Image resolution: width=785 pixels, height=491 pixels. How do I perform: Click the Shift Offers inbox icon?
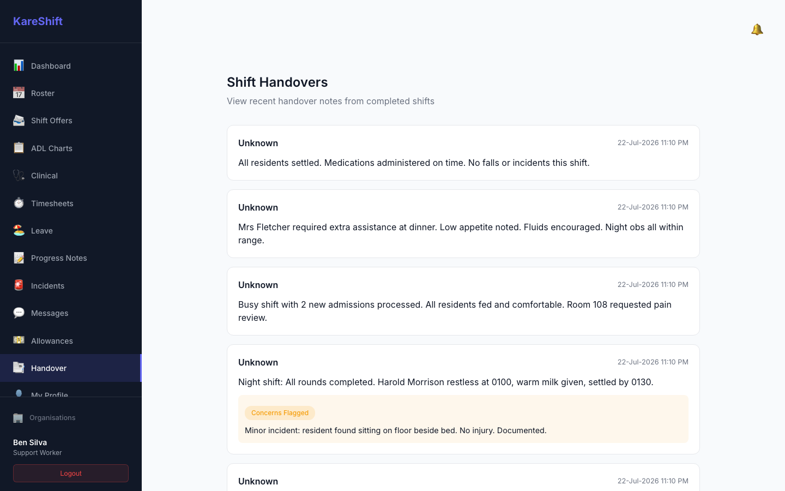coord(19,120)
